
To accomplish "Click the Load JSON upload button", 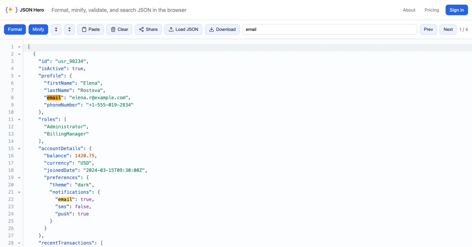I will click(x=183, y=30).
